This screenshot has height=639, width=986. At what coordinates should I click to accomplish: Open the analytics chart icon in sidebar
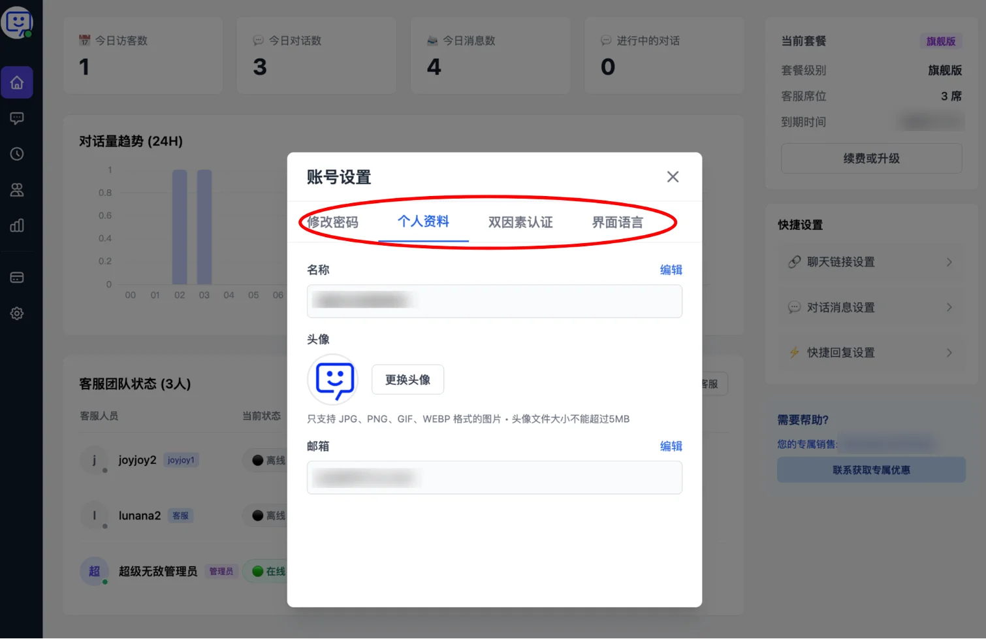click(17, 226)
